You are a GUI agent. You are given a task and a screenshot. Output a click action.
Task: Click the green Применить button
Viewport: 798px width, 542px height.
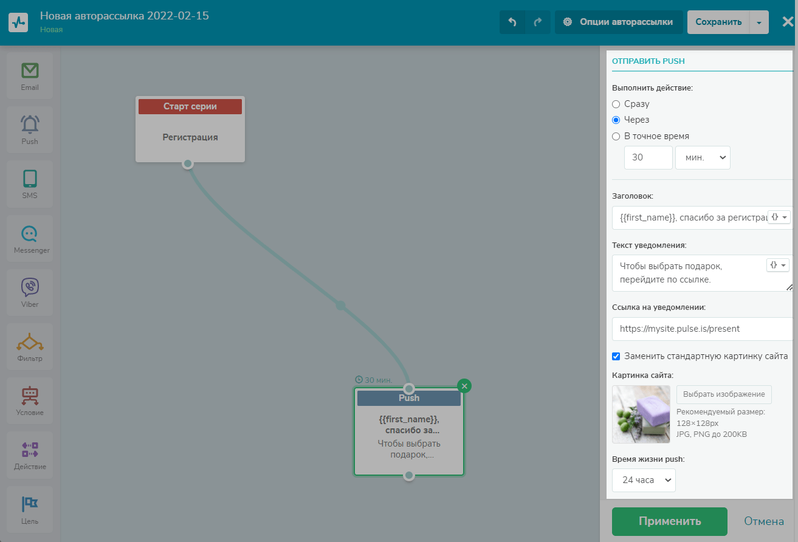pos(669,521)
